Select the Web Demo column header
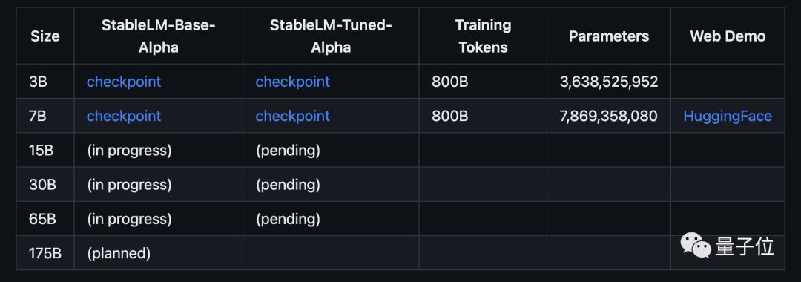 click(x=728, y=36)
